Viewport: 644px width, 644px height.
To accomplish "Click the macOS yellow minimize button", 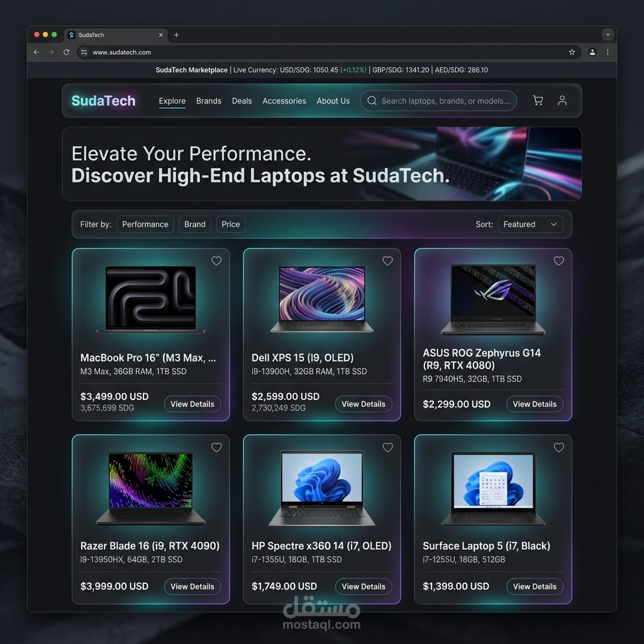I will click(x=45, y=35).
